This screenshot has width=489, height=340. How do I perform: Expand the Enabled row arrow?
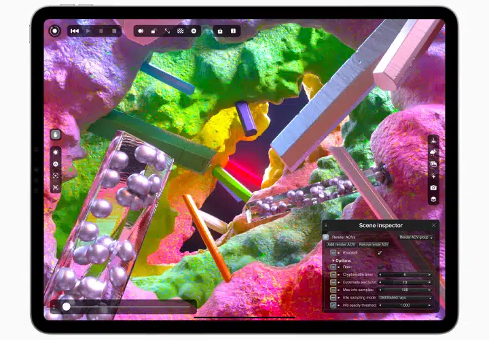(339, 252)
